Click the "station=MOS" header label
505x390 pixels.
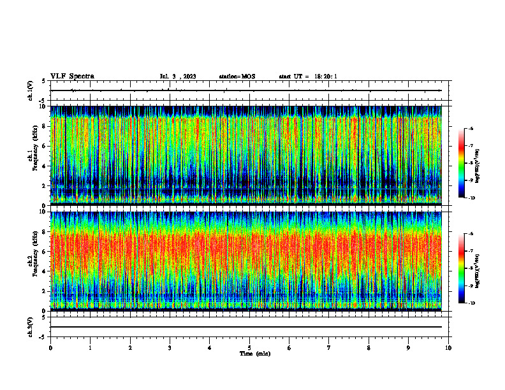(237, 76)
